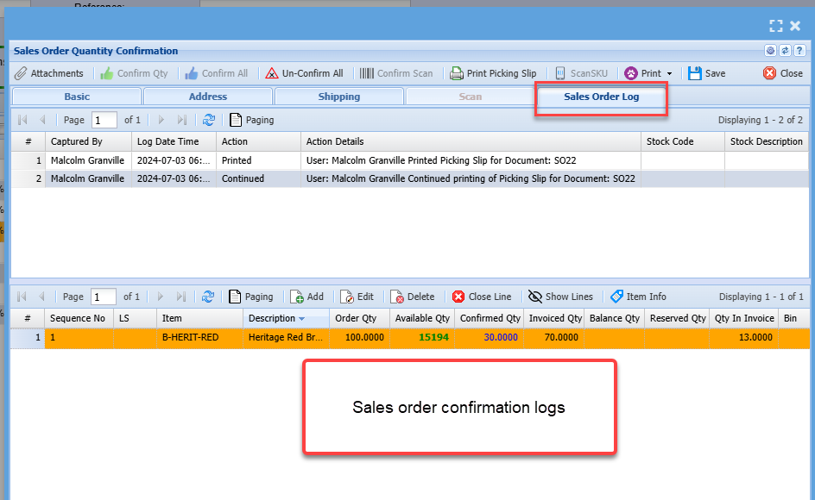Click the Close Line button
The height and width of the screenshot is (500, 815).
coord(482,297)
